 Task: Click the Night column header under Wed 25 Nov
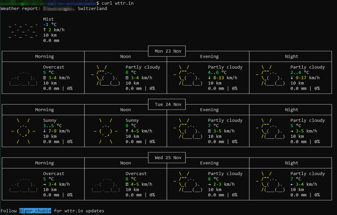(x=292, y=163)
